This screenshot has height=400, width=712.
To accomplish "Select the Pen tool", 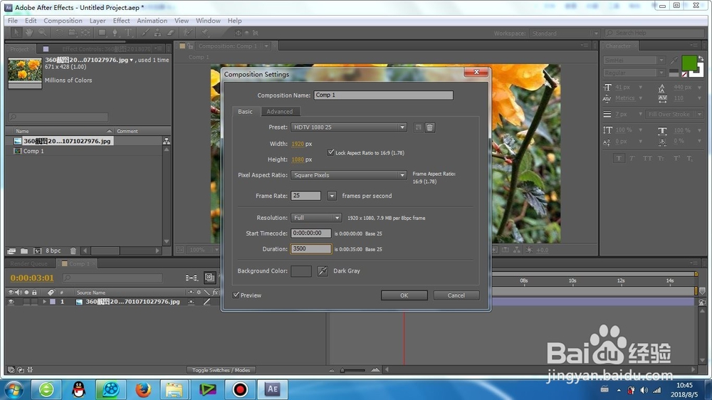I will 115,33.
